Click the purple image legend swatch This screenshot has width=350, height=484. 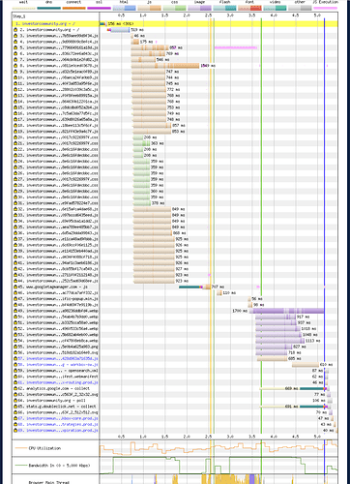pos(199,8)
